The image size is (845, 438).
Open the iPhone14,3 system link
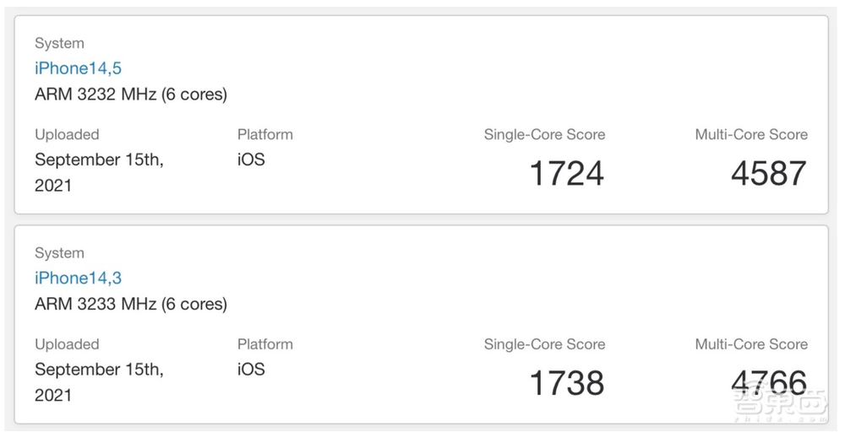pos(78,278)
